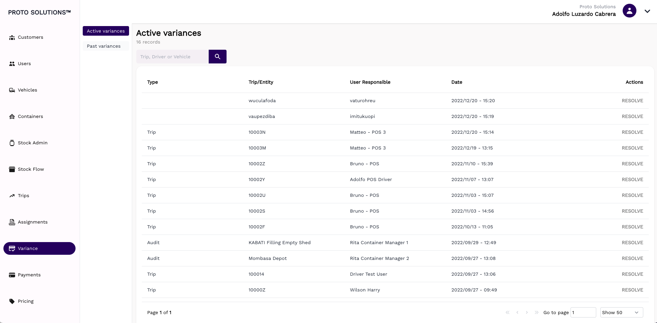Open the Customers menu item
Viewport: 657px width, 323px height.
(39, 37)
